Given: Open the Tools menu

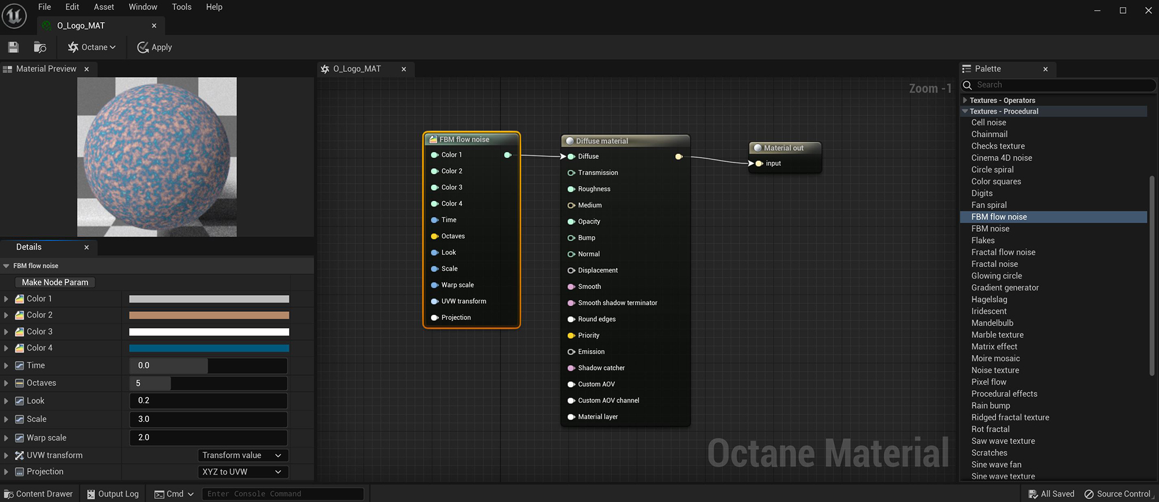Looking at the screenshot, I should tap(181, 7).
